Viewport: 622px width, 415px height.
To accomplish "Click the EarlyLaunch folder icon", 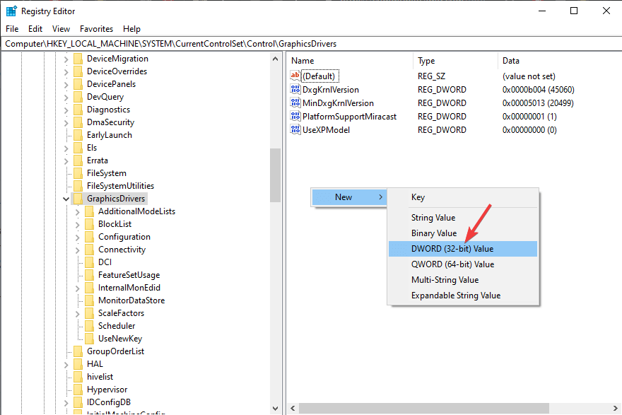I will [78, 135].
